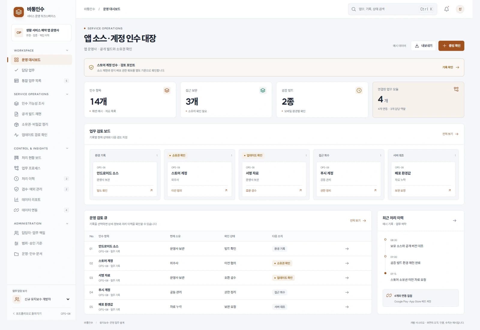Click the 인수 항목 layers card icon
Viewport: 480px width, 330px height.
tap(167, 90)
